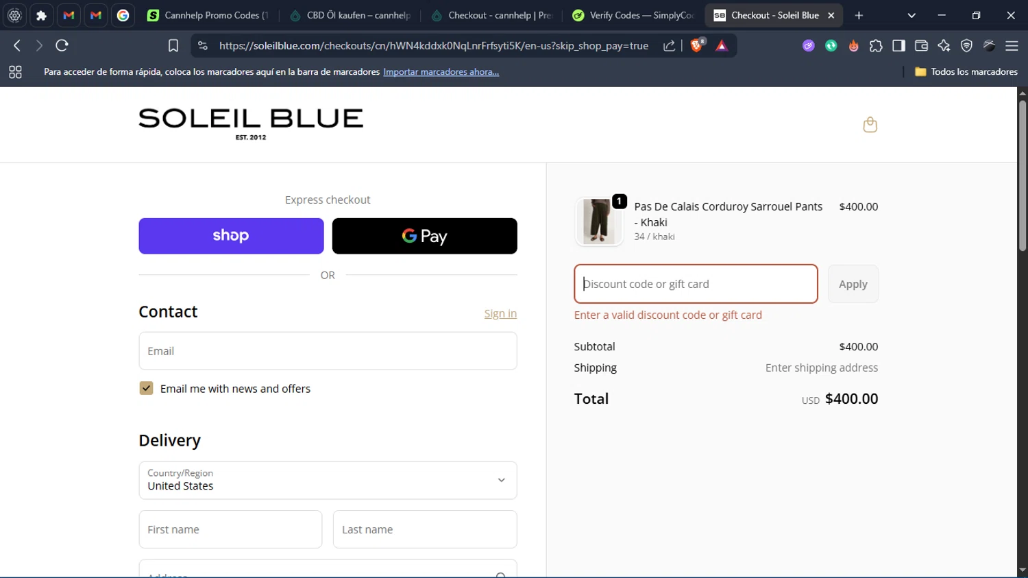
Task: Click the orange flame extension icon
Action: [853, 46]
